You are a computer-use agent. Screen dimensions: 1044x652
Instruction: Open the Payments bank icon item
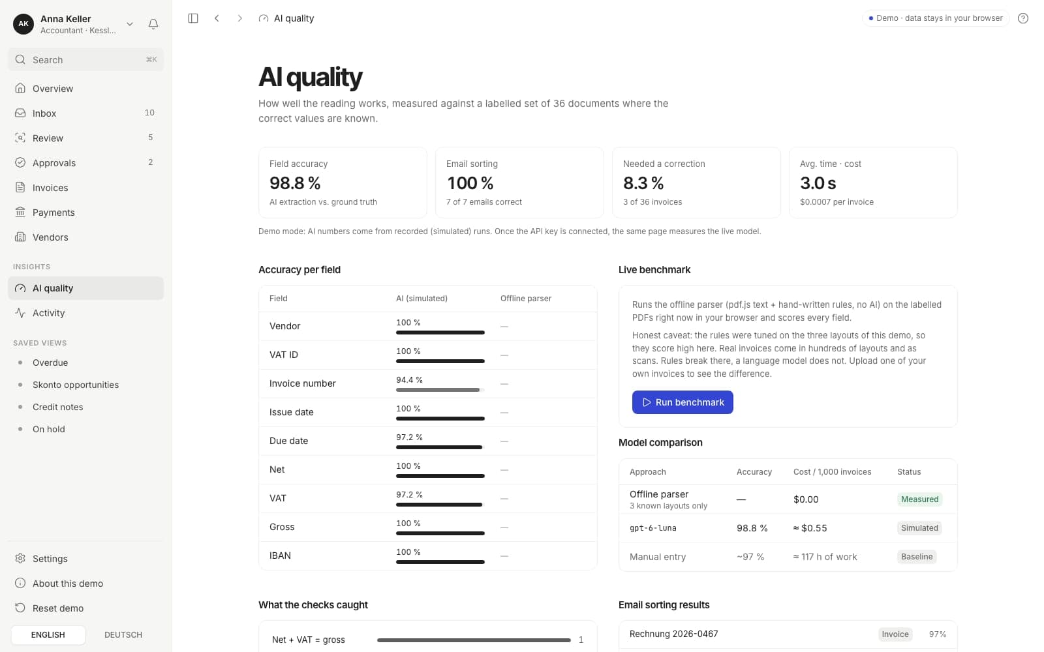point(85,213)
